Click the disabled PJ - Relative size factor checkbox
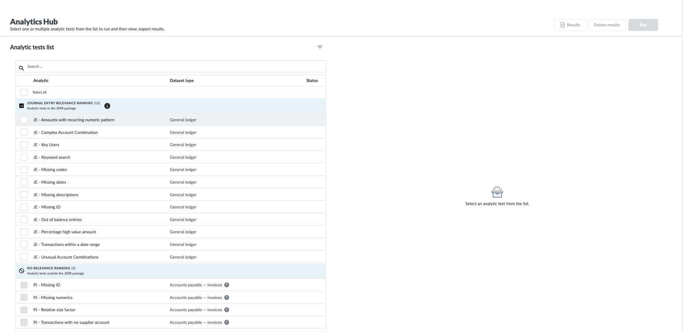This screenshot has height=332, width=683. point(24,310)
